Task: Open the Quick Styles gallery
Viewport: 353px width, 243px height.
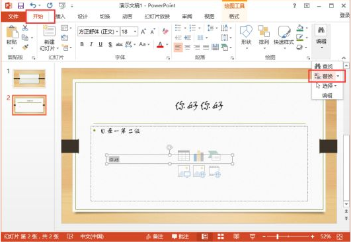Action: tap(284, 38)
